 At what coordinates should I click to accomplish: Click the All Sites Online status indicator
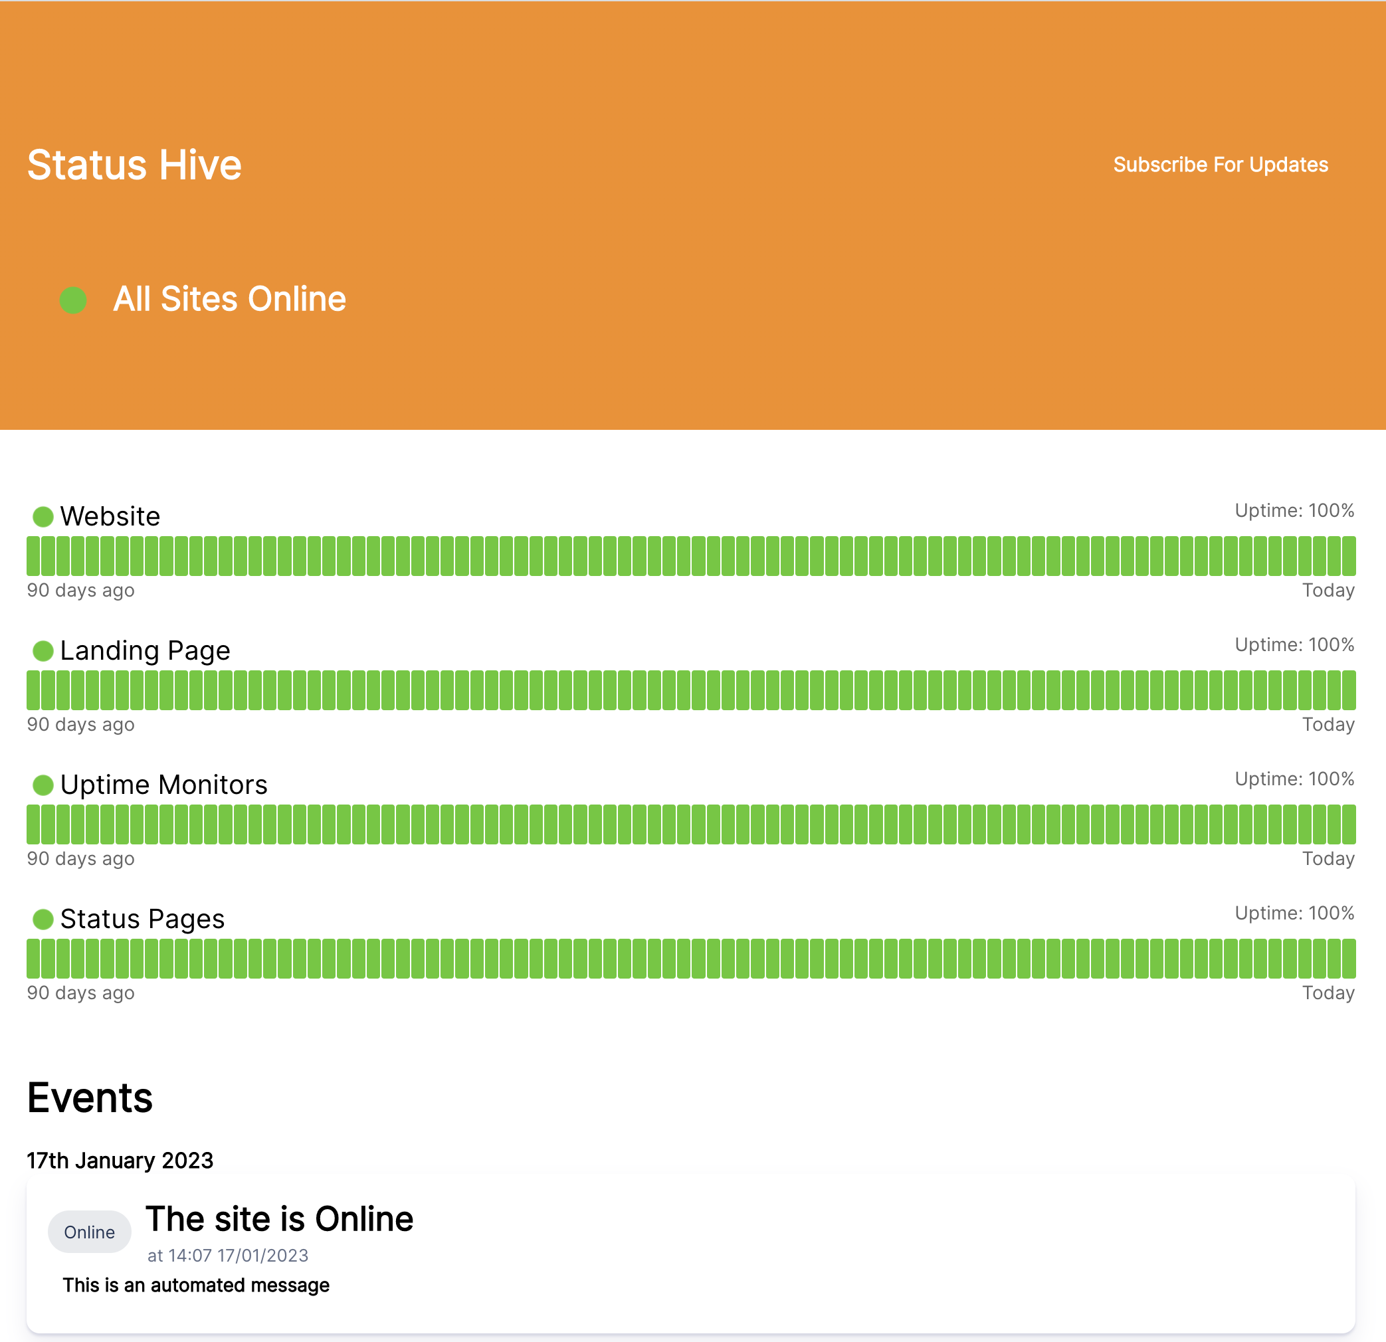(x=230, y=299)
